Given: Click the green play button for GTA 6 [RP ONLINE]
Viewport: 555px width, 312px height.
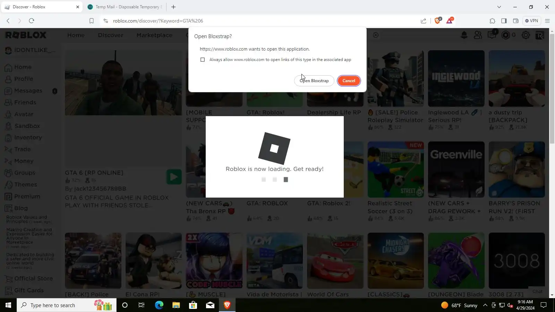Looking at the screenshot, I should (174, 177).
